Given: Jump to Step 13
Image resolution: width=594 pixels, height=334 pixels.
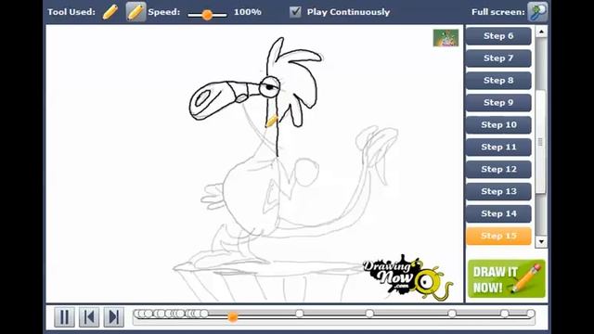Looking at the screenshot, I should coord(498,192).
